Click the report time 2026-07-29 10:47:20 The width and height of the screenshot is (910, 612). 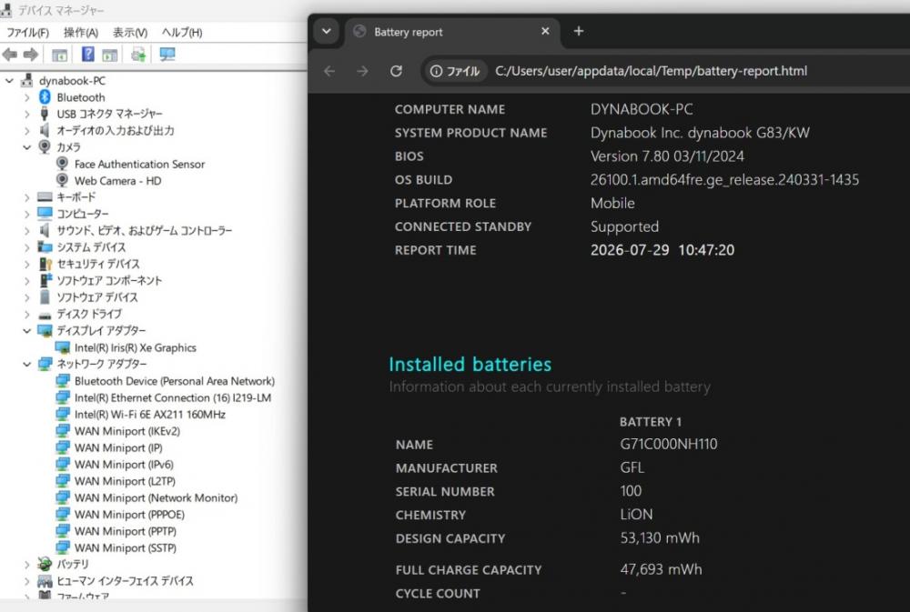click(x=662, y=250)
